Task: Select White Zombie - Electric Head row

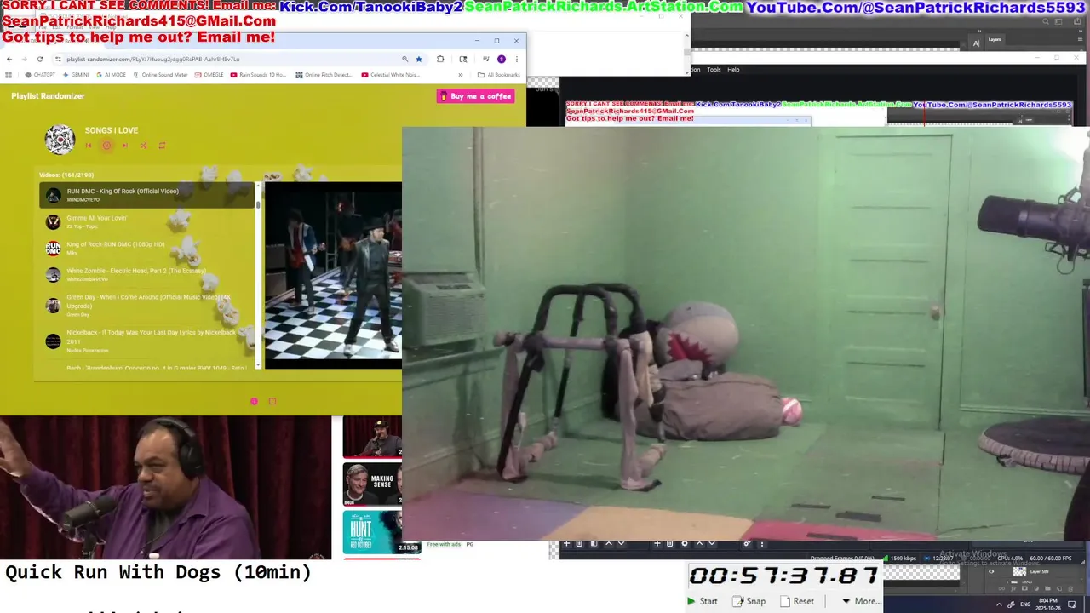Action: [x=146, y=274]
